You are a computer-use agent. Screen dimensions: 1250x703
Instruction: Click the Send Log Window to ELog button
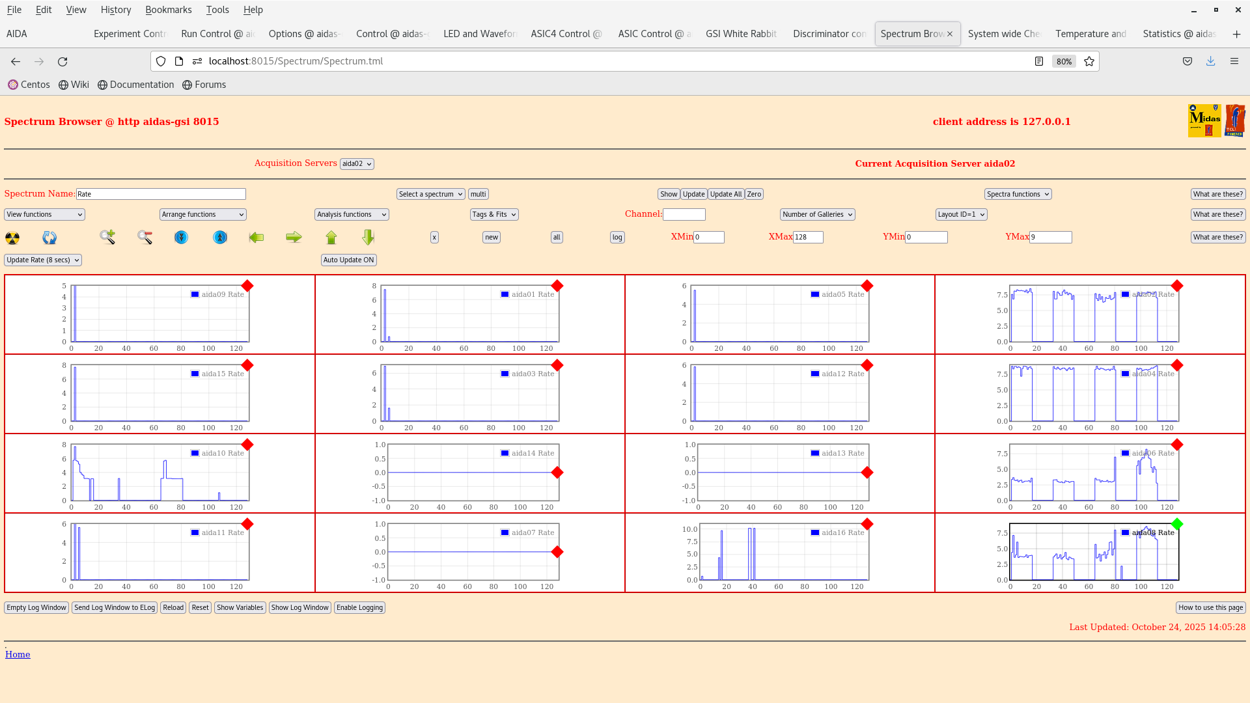click(x=114, y=607)
